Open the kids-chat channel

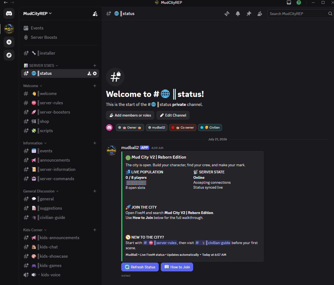[x=60, y=247]
